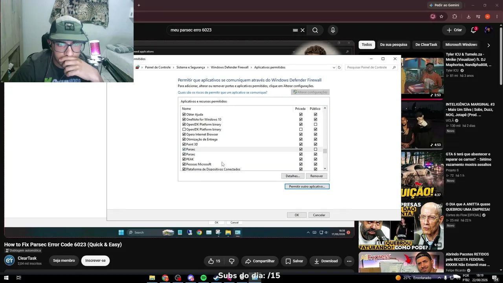The height and width of the screenshot is (283, 503).
Task: Open Chrome media controls icon
Action: pos(478,17)
